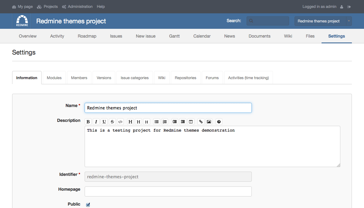Go to My page in the top menu
This screenshot has height=208, width=364.
pos(22,7)
